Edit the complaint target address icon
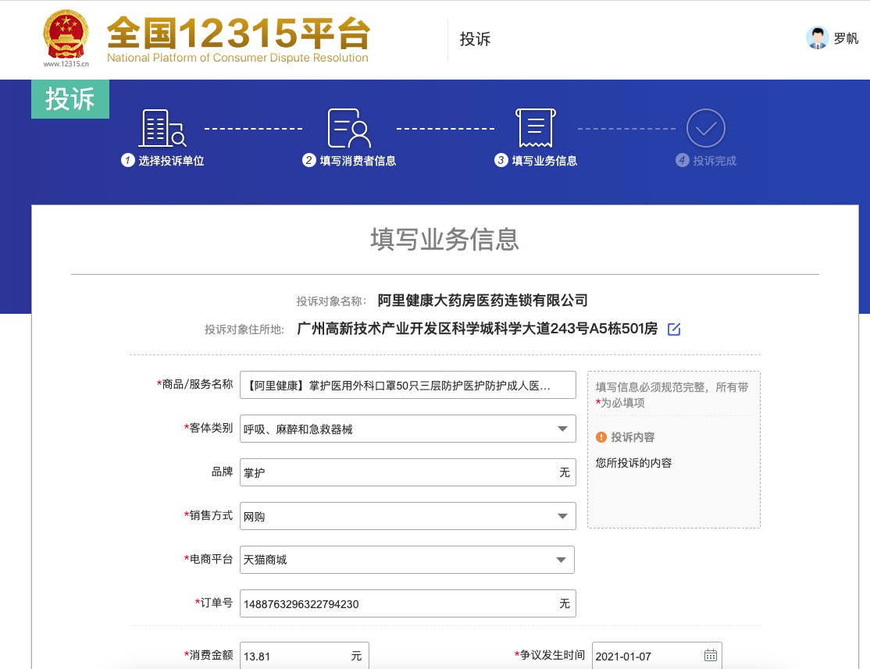 coord(673,329)
